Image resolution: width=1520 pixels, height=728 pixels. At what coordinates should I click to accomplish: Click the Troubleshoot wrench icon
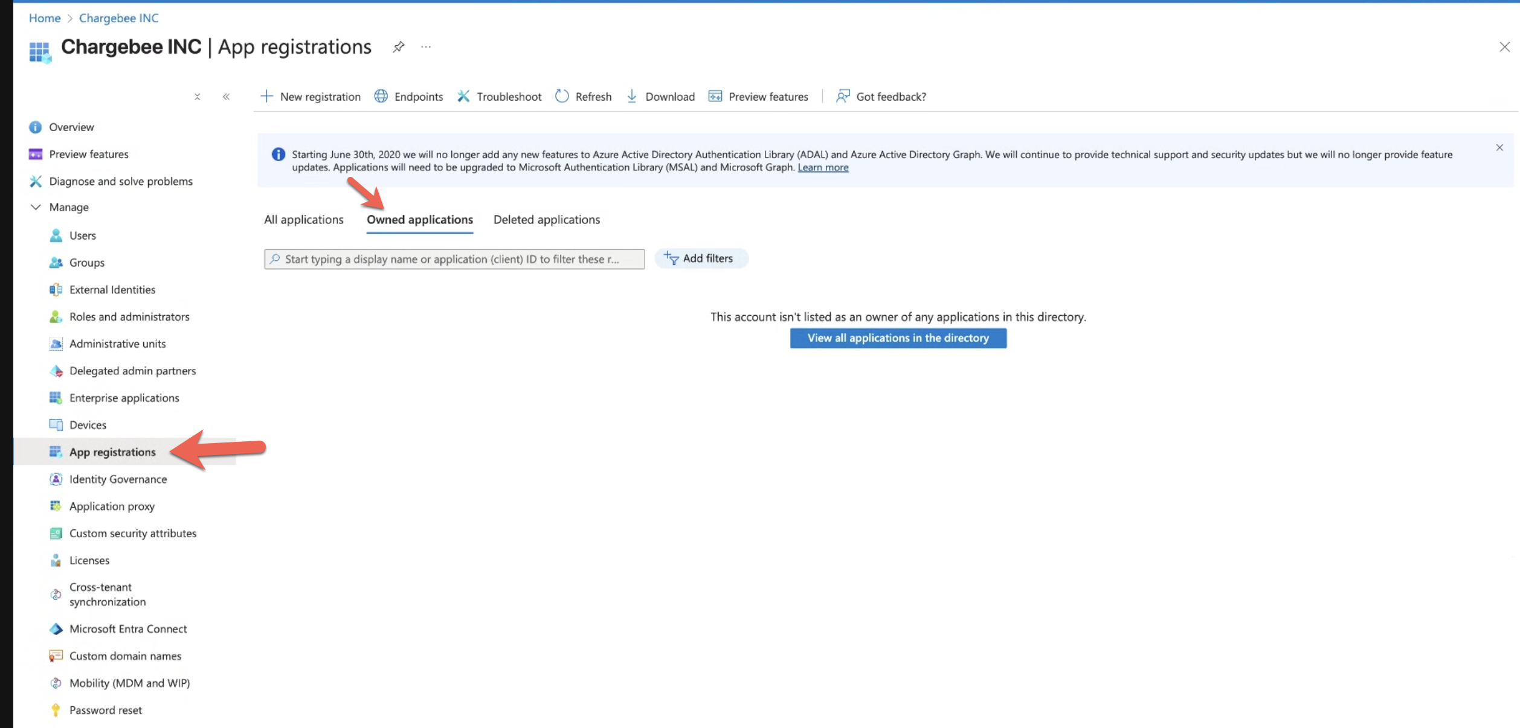click(463, 97)
